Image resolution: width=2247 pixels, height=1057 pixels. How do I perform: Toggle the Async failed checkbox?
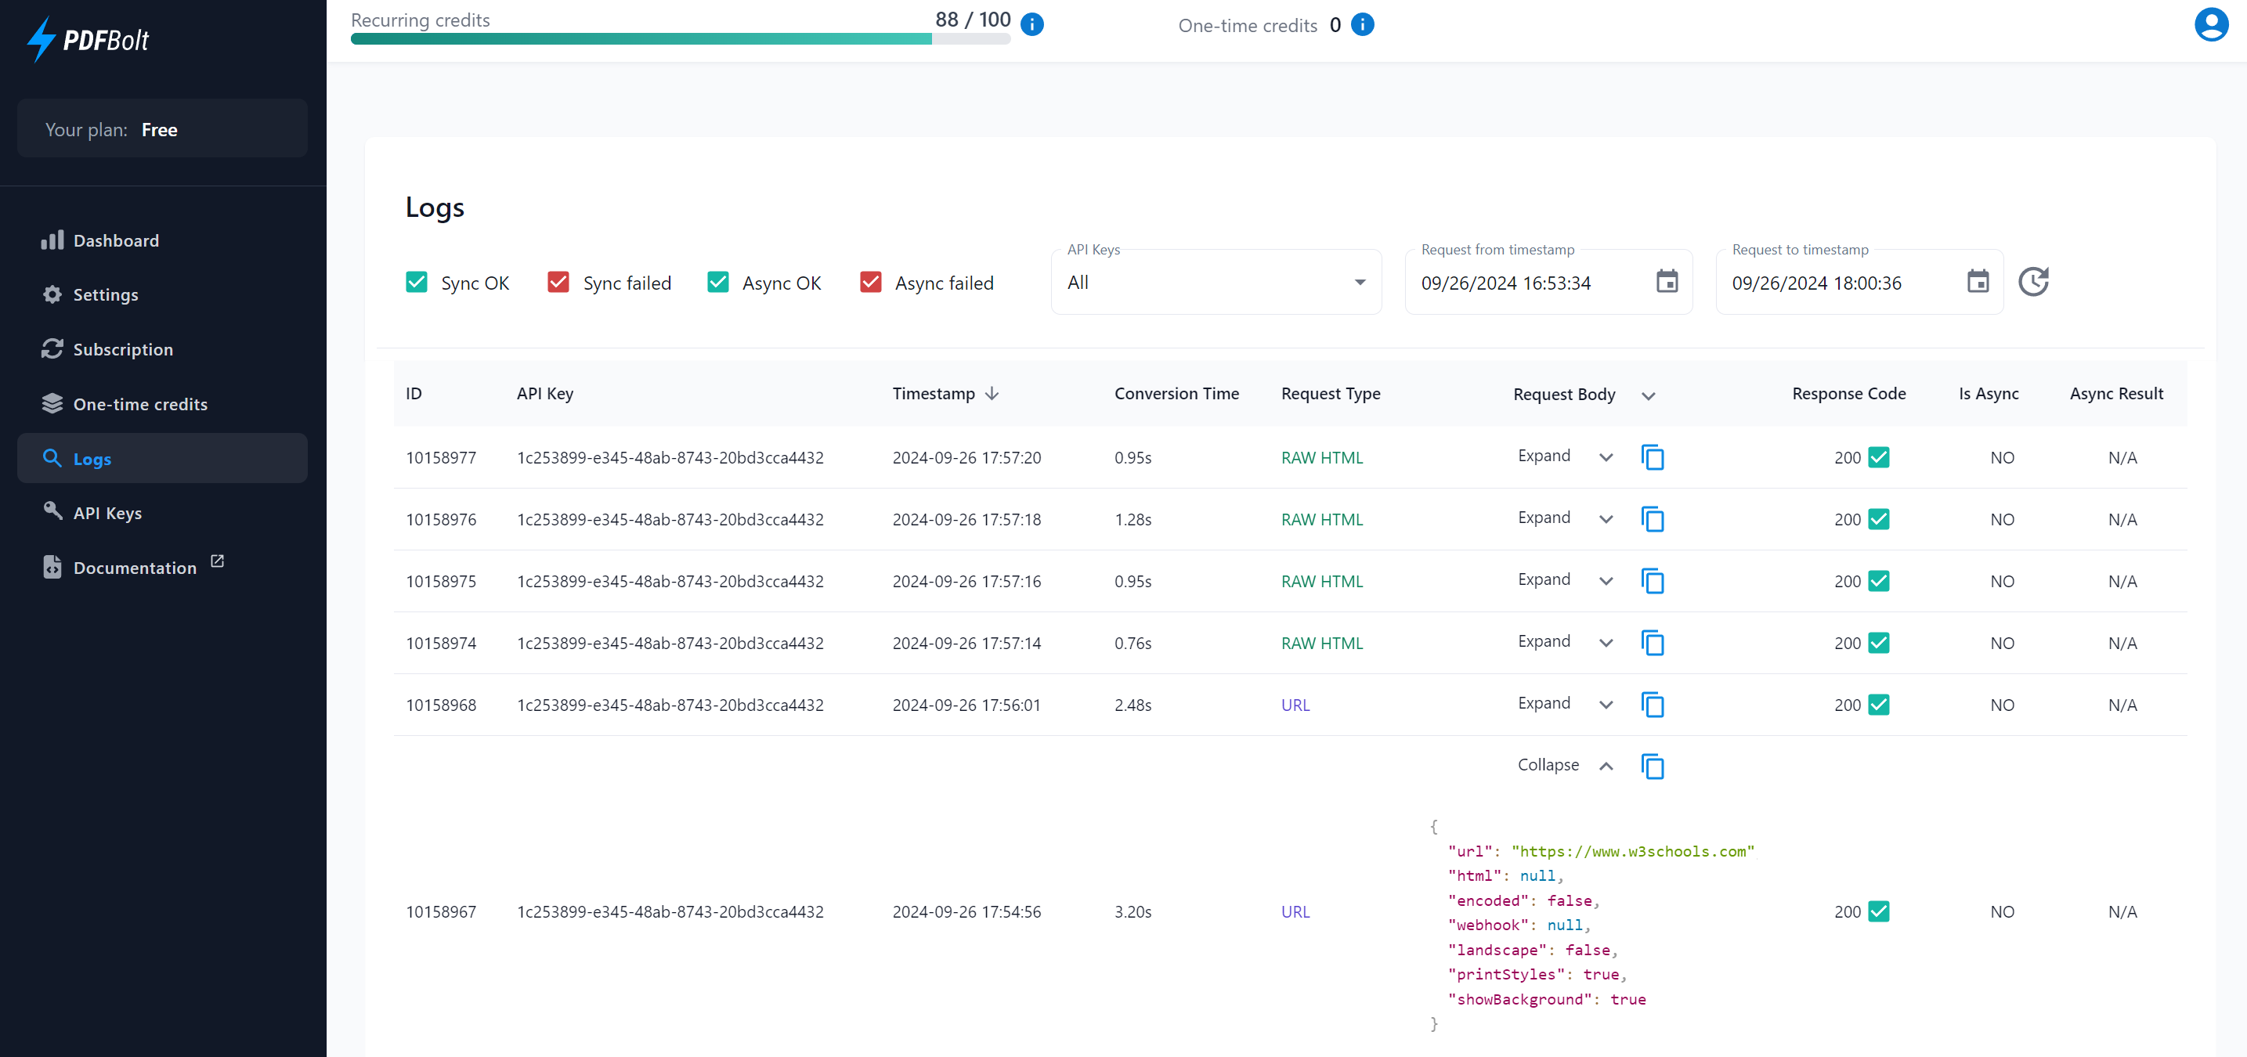click(x=871, y=282)
